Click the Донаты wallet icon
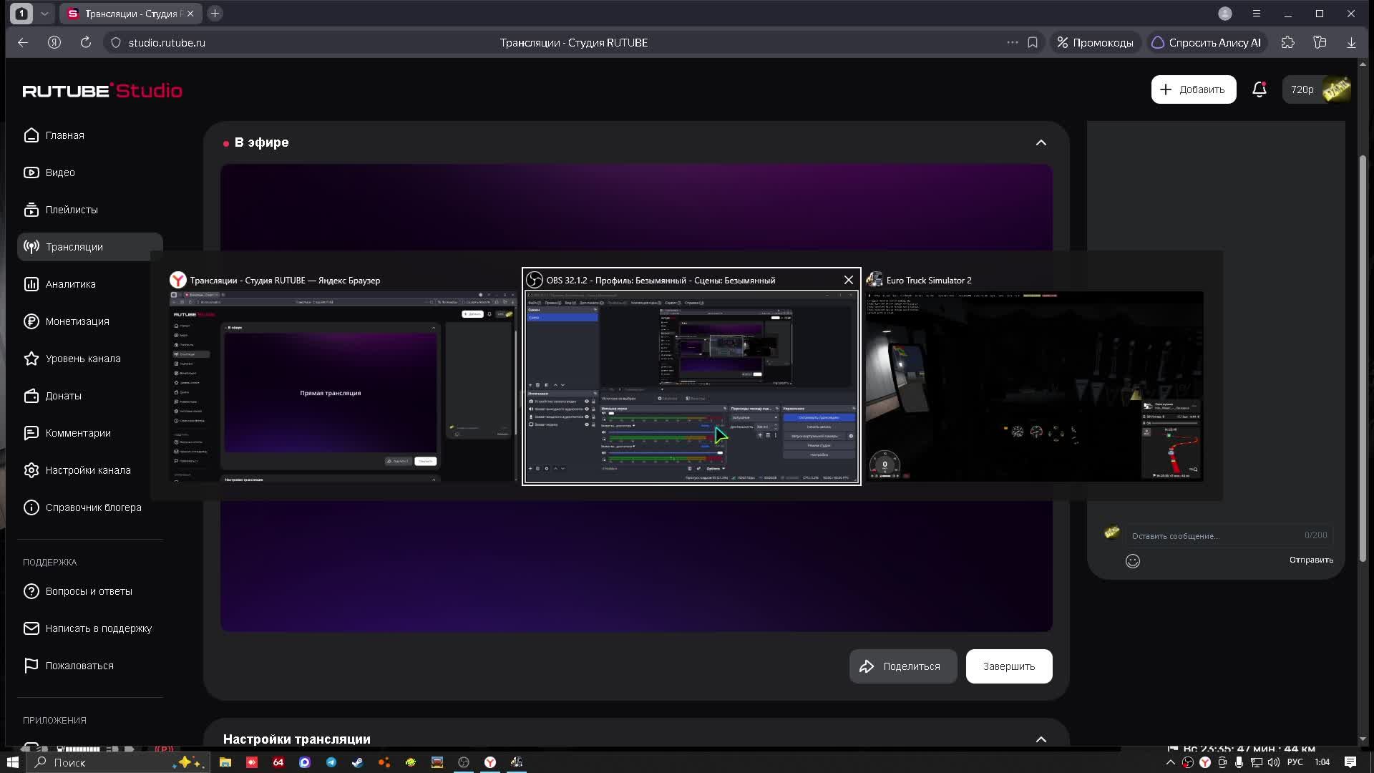Image resolution: width=1374 pixels, height=773 pixels. 31,396
